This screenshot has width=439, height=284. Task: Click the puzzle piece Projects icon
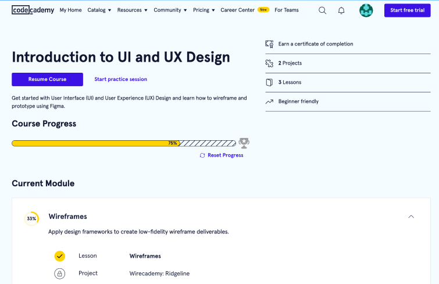click(x=269, y=63)
